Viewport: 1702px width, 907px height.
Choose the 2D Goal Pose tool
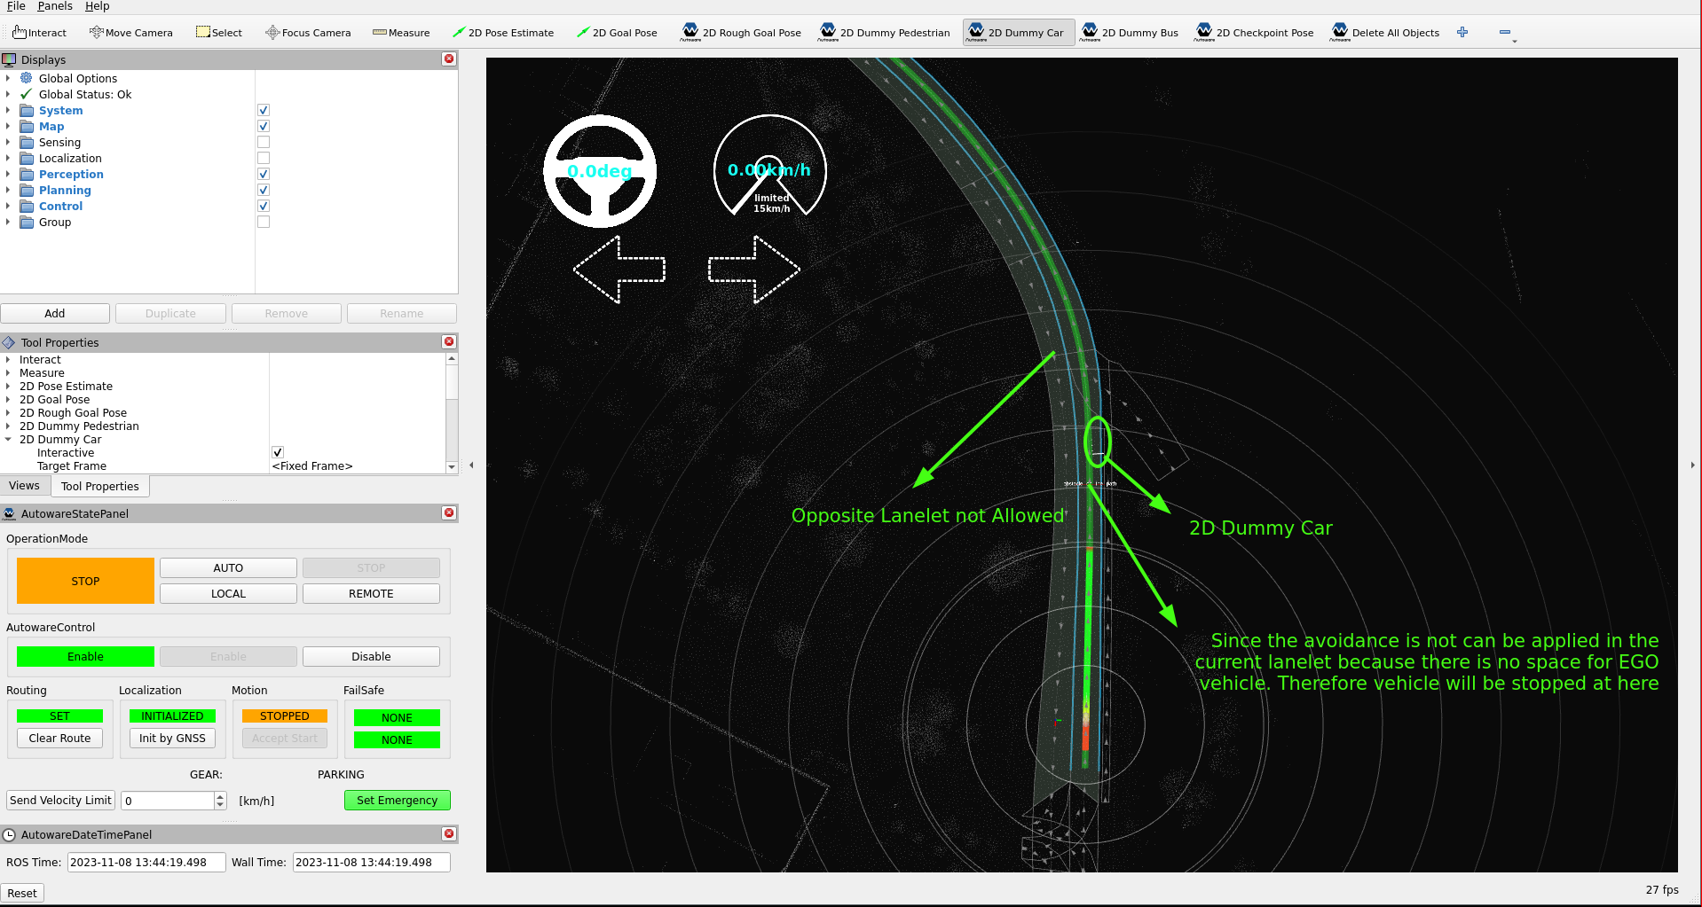(617, 33)
